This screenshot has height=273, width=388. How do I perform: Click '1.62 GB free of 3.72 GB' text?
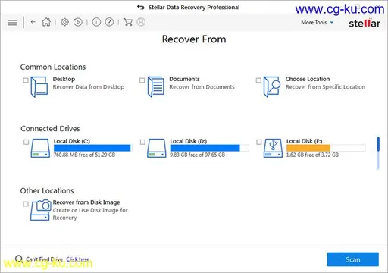coord(312,155)
